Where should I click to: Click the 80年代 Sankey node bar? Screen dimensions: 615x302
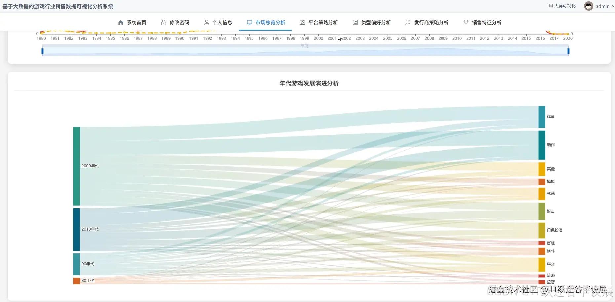coord(76,281)
